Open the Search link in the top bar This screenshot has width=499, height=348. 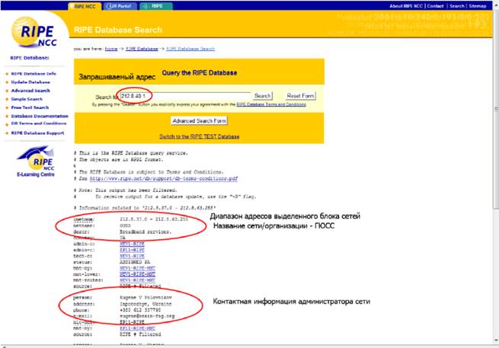click(x=457, y=6)
